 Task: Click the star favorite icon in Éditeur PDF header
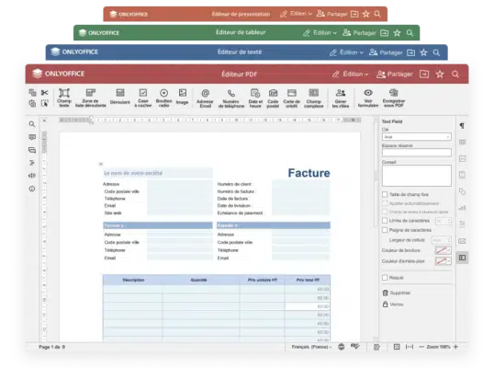click(x=440, y=75)
